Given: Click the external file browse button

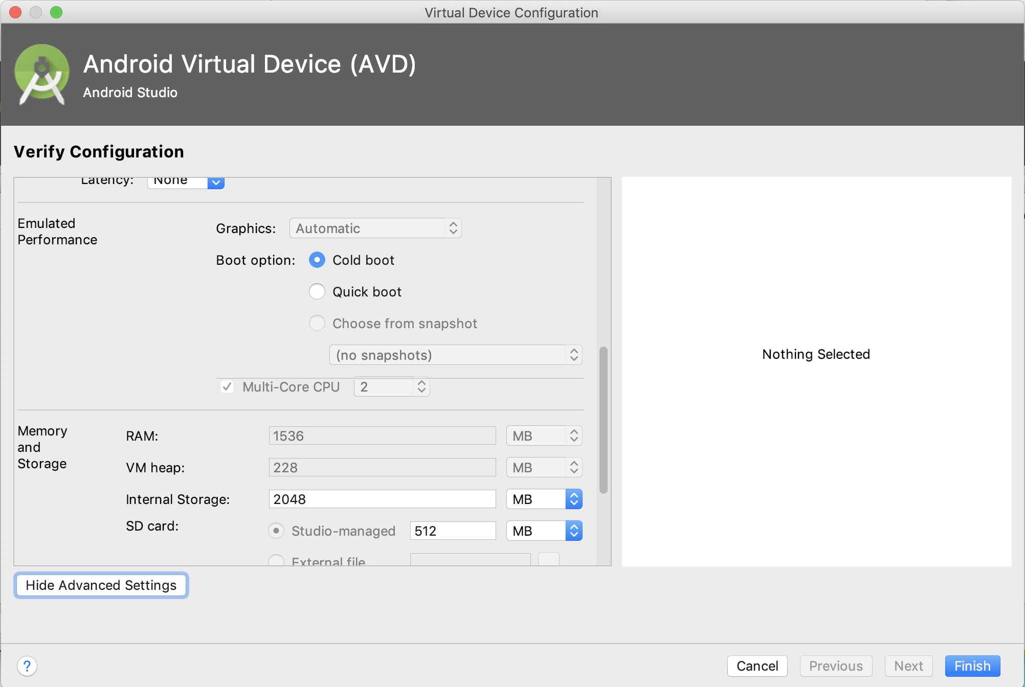Looking at the screenshot, I should [548, 560].
